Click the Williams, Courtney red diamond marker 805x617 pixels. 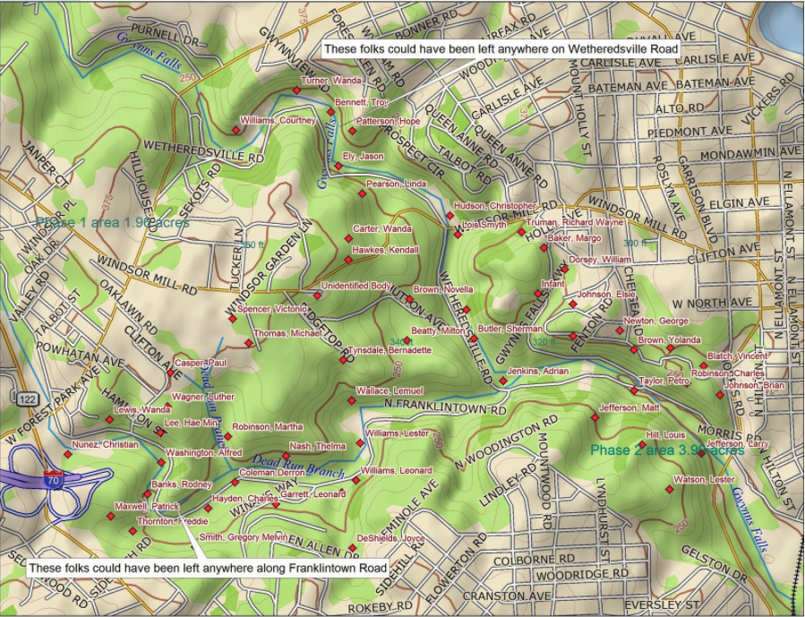[236, 131]
